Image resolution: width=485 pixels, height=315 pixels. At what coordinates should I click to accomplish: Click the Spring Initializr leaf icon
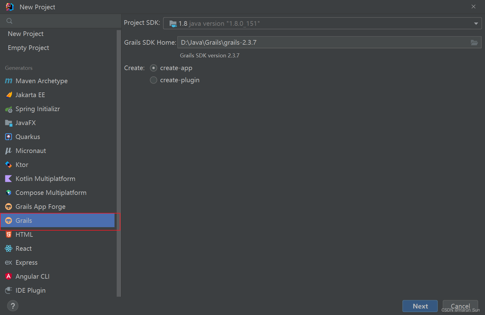click(9, 109)
